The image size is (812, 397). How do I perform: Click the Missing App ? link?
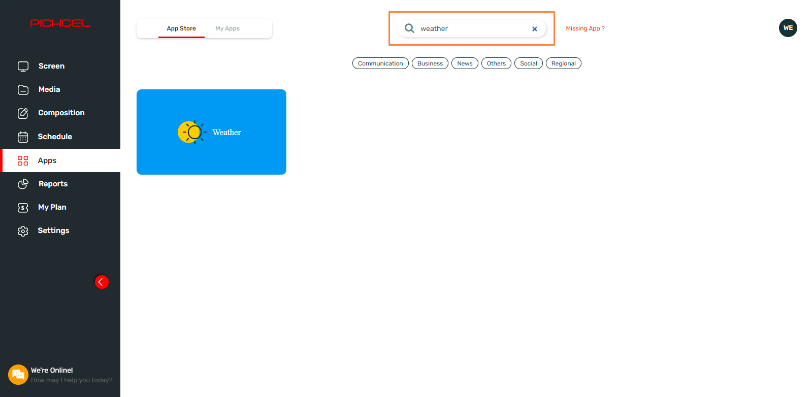(585, 28)
